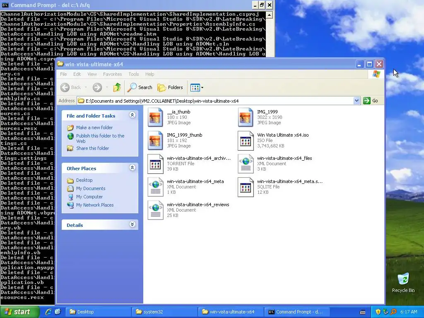Open the Help menu
This screenshot has width=424, height=318.
[x=149, y=74]
